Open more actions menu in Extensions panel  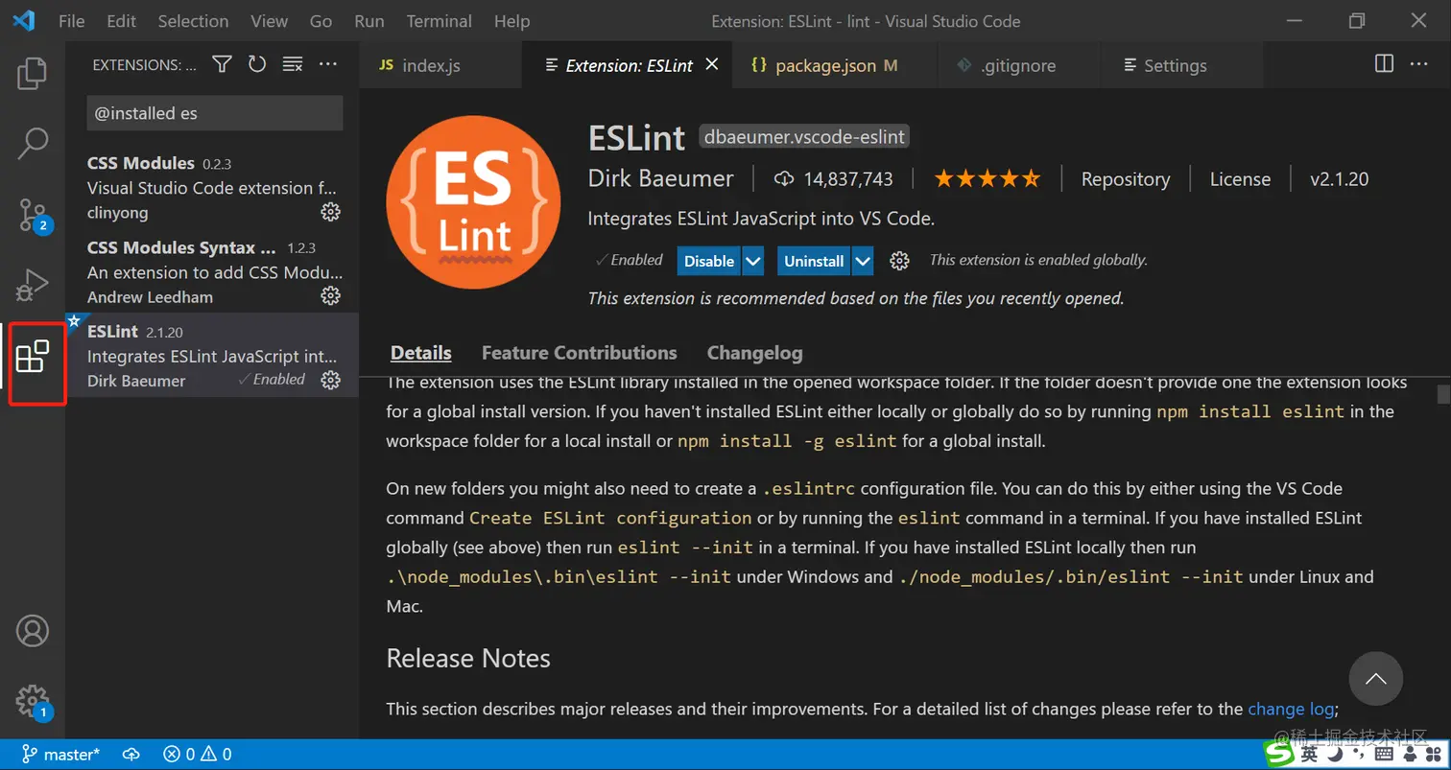click(x=327, y=64)
